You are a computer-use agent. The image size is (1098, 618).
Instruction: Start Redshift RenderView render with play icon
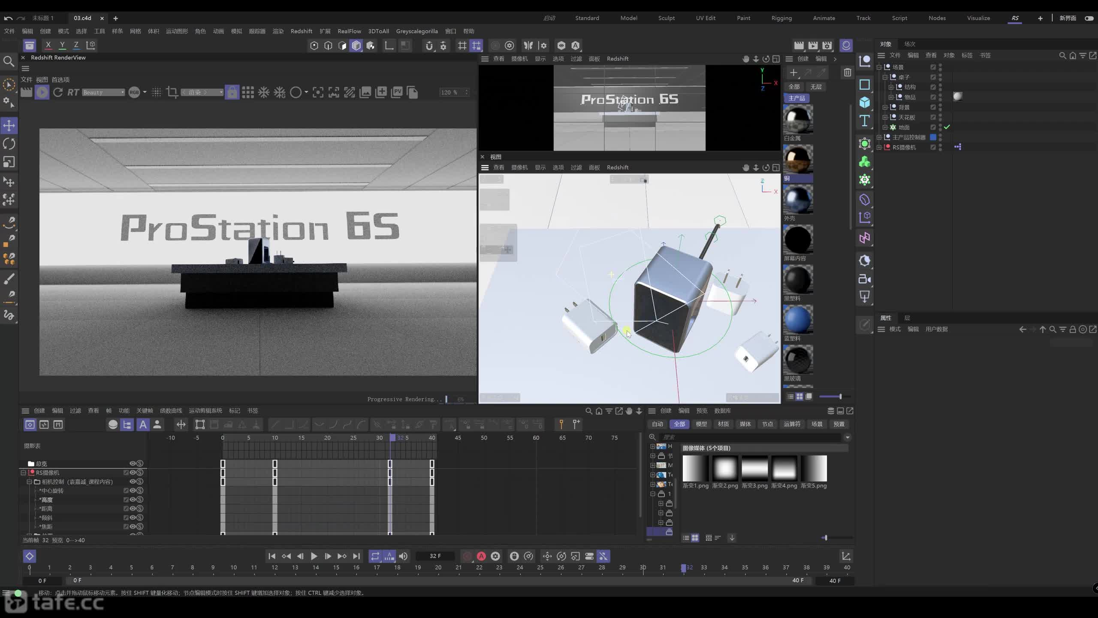[x=42, y=92]
